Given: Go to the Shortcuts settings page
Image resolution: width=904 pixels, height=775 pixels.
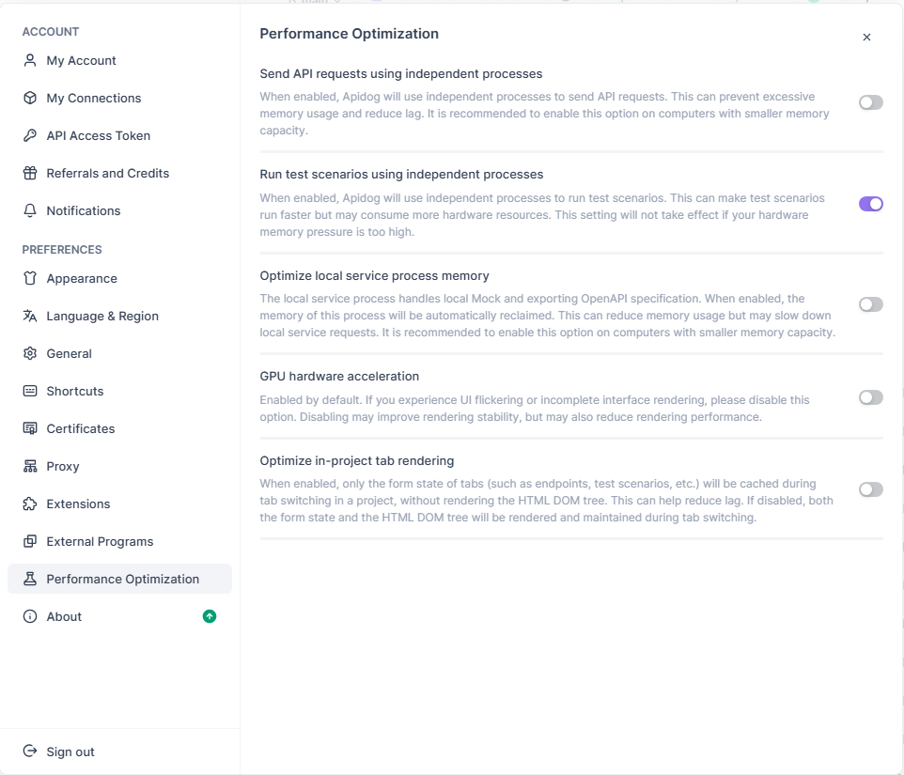Looking at the screenshot, I should tap(74, 391).
